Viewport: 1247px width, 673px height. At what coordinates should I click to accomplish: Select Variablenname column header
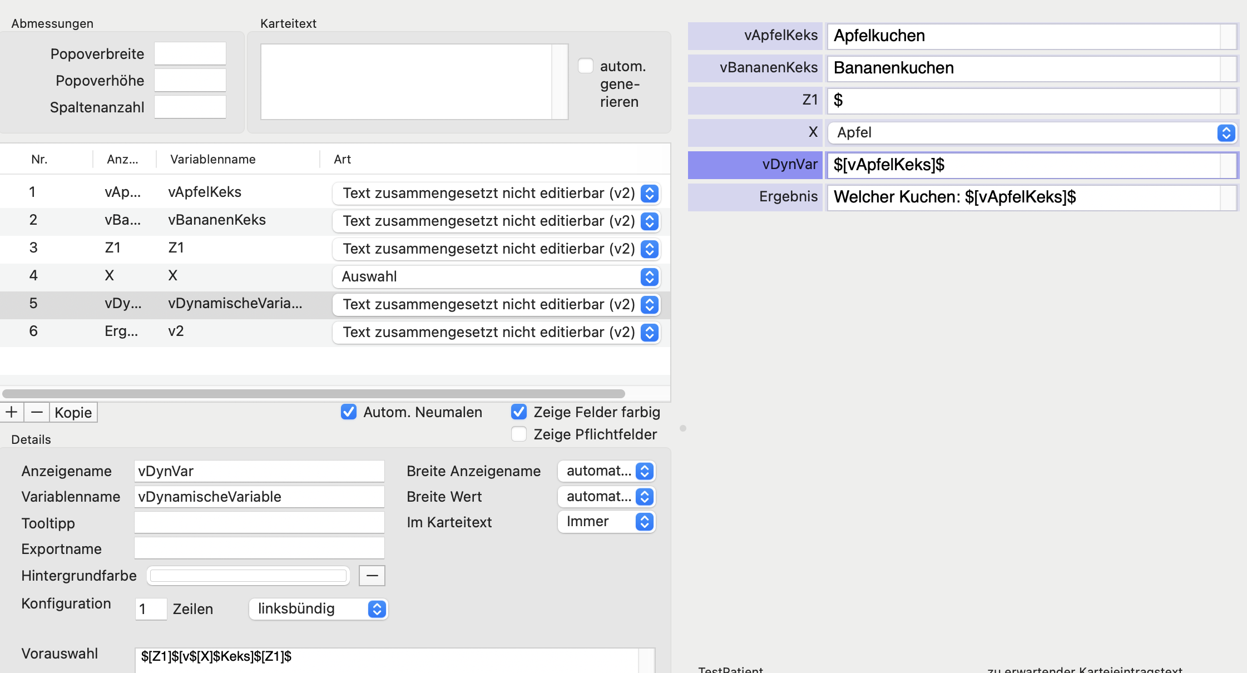[213, 159]
